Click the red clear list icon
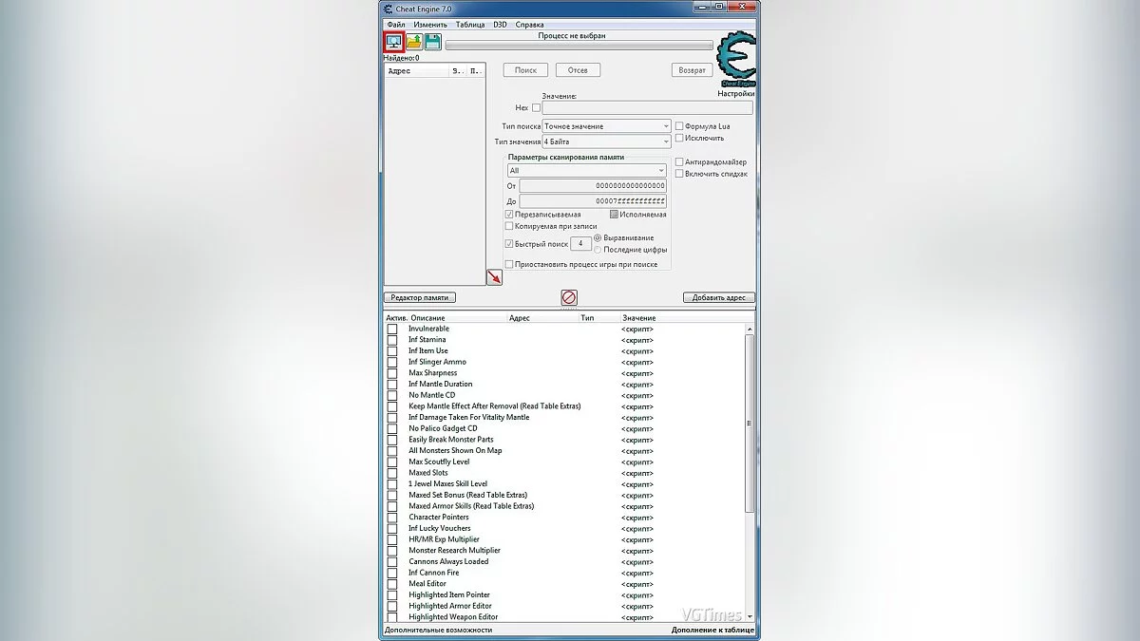This screenshot has height=641, width=1140. click(x=569, y=298)
